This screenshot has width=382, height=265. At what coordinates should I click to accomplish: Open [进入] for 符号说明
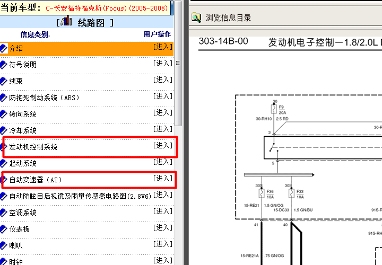163,64
